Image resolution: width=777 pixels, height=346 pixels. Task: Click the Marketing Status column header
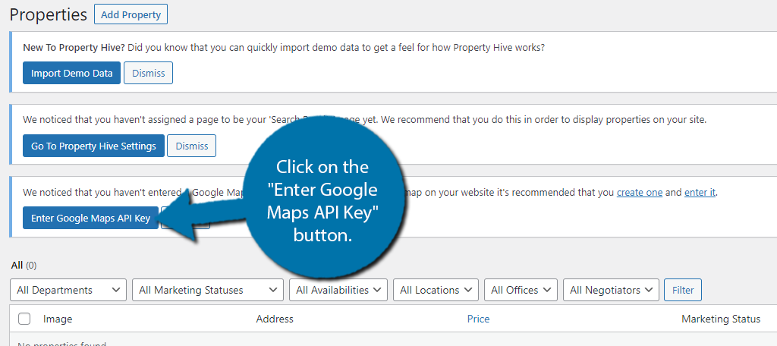click(720, 319)
